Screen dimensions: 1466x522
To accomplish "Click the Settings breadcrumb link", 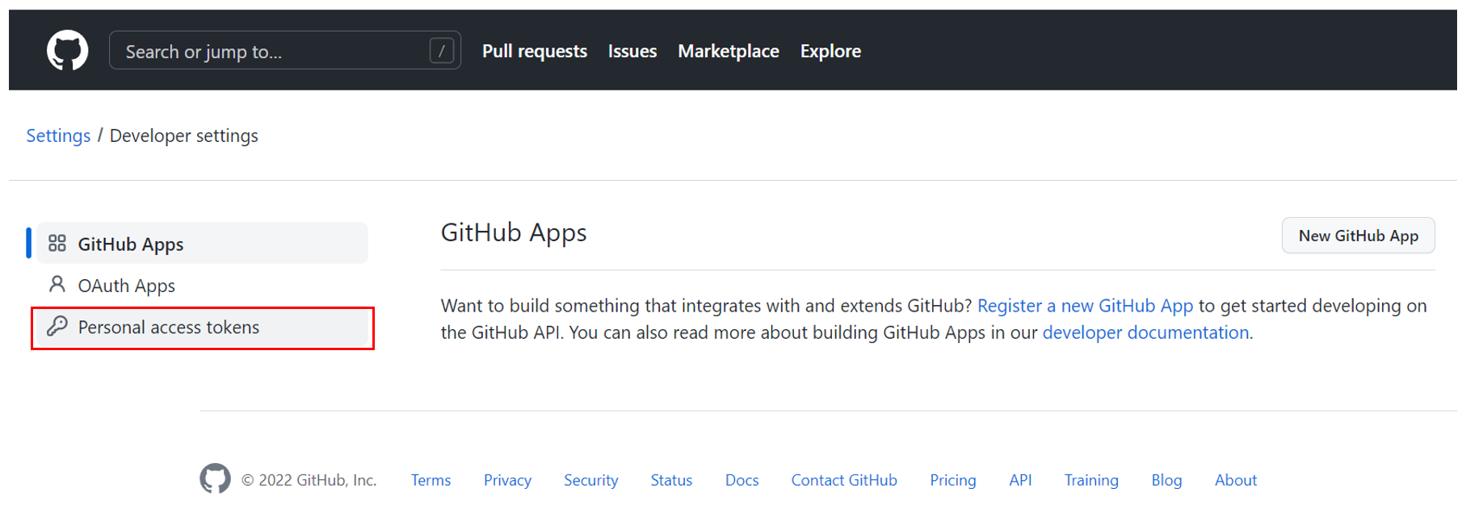I will tap(58, 136).
